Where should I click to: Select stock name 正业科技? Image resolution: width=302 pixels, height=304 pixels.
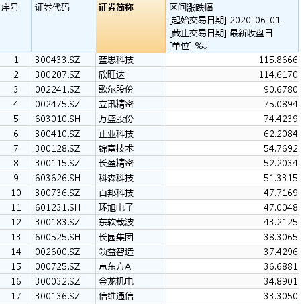pyautogui.click(x=116, y=134)
